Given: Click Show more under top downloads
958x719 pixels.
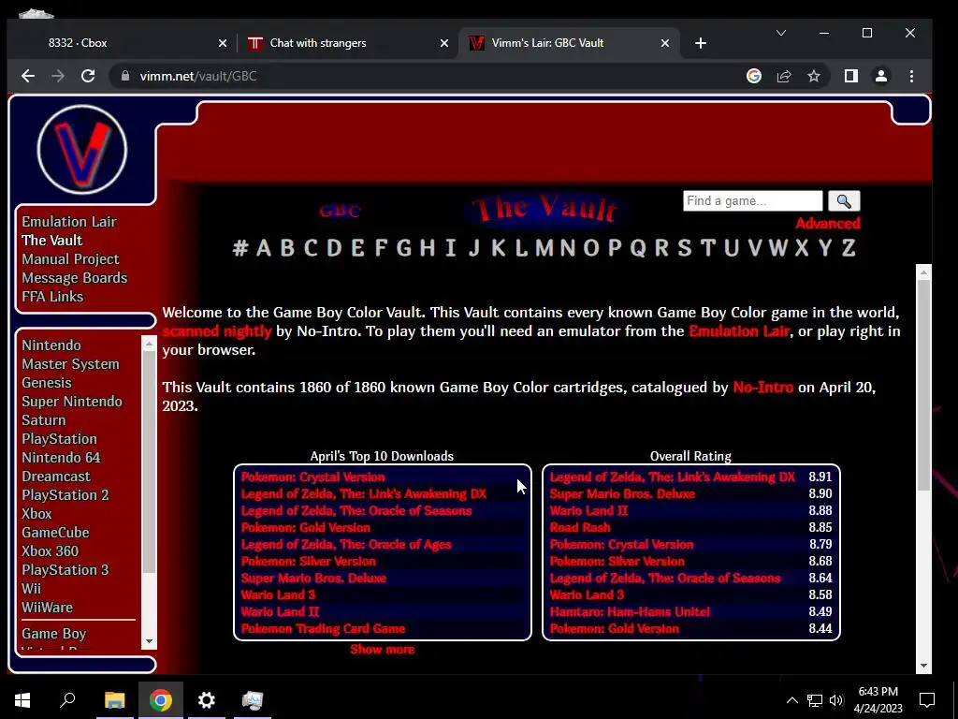Looking at the screenshot, I should (x=383, y=650).
